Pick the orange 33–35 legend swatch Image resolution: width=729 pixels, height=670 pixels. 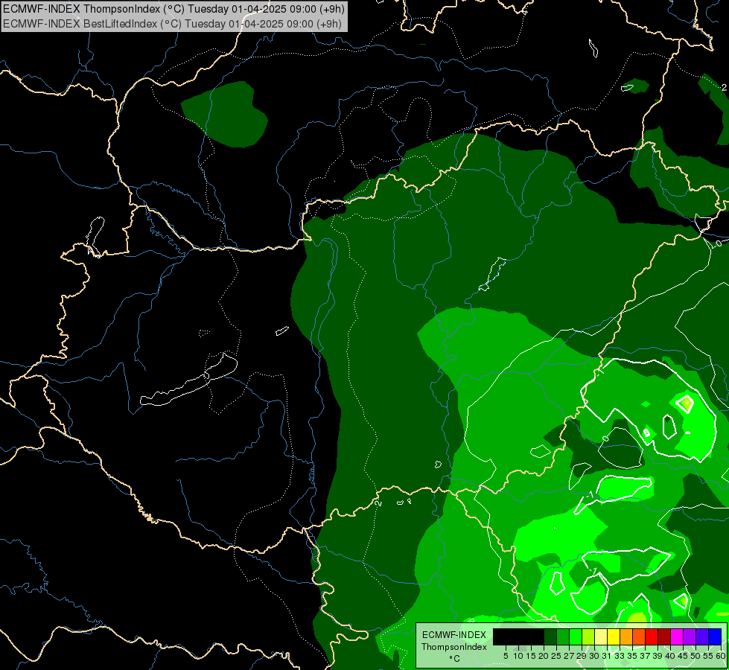(626, 637)
